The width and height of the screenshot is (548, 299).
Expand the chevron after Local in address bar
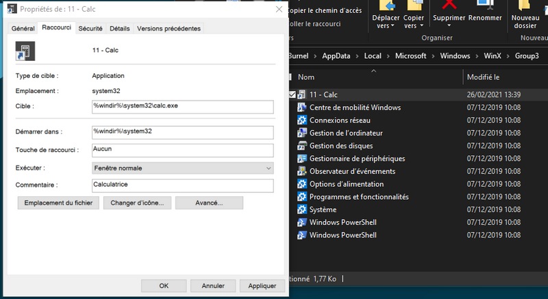tap(388, 56)
